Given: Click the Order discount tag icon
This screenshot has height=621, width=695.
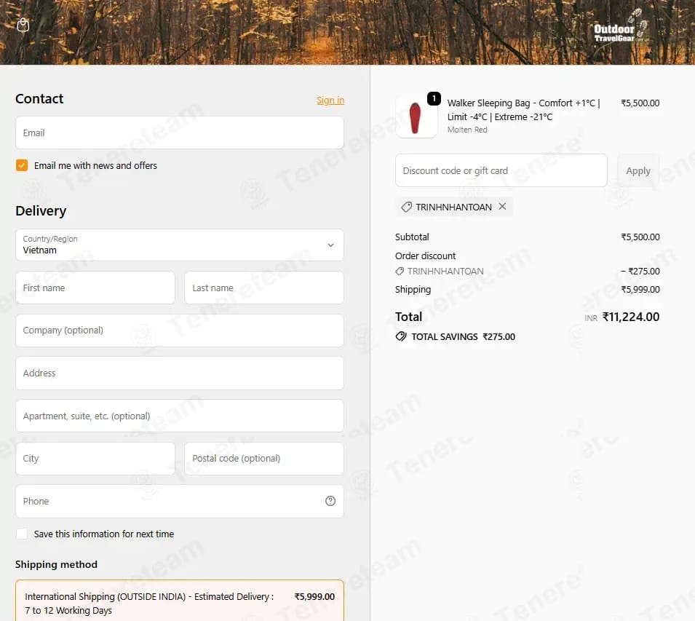Looking at the screenshot, I should (400, 272).
